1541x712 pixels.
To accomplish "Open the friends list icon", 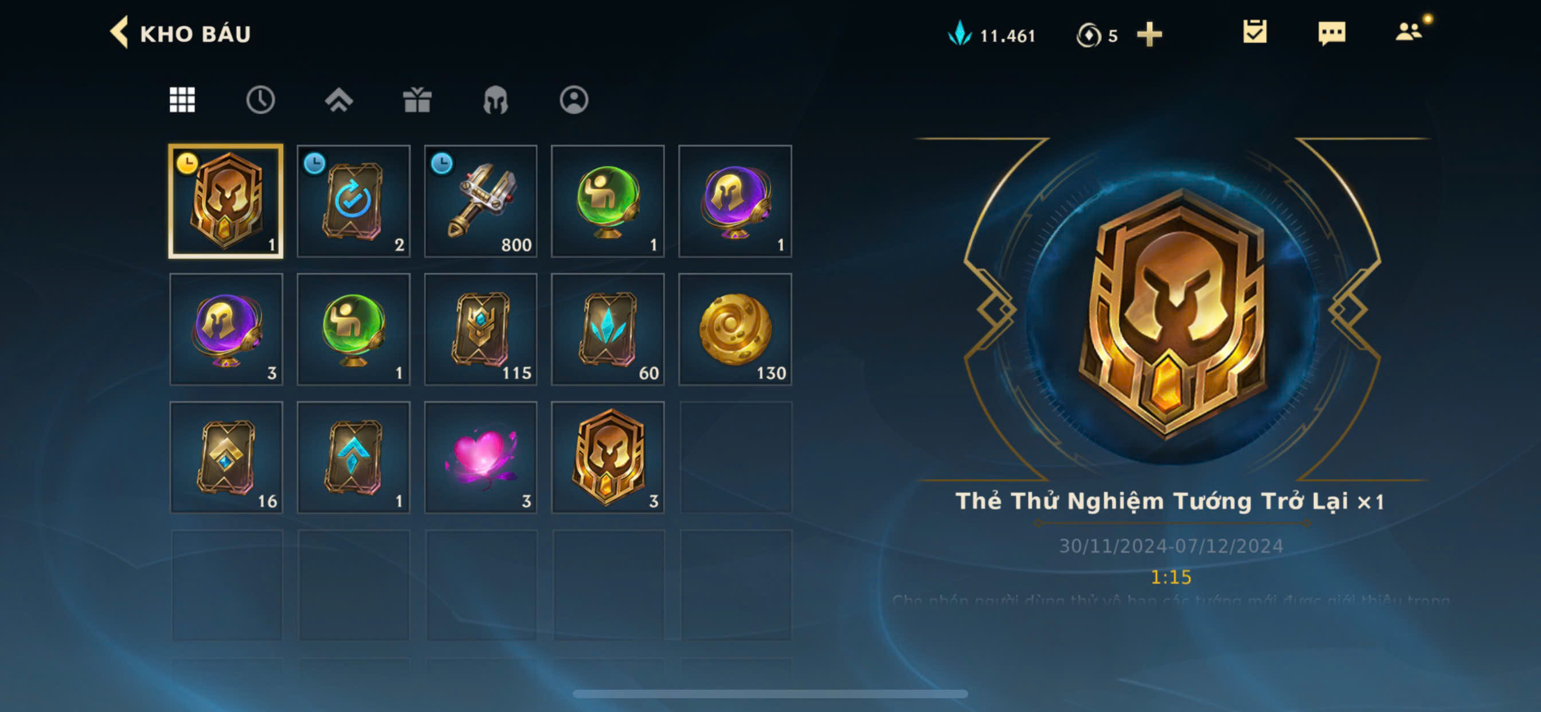I will click(x=1409, y=32).
